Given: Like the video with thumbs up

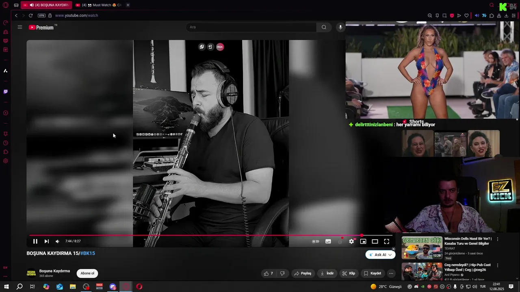Looking at the screenshot, I should tap(269, 273).
